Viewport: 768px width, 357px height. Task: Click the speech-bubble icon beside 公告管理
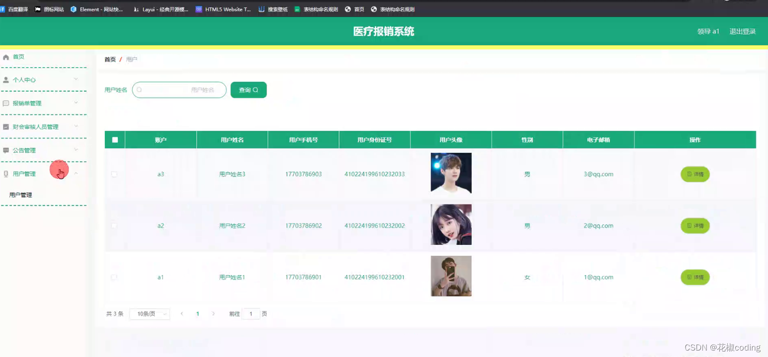coord(5,149)
